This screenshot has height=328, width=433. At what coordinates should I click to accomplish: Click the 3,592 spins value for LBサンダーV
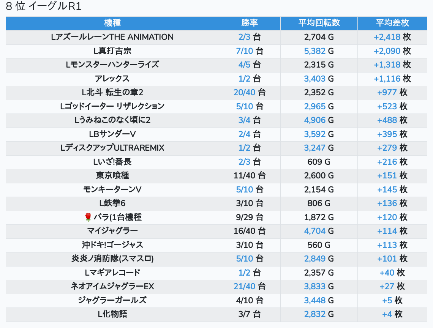314,134
